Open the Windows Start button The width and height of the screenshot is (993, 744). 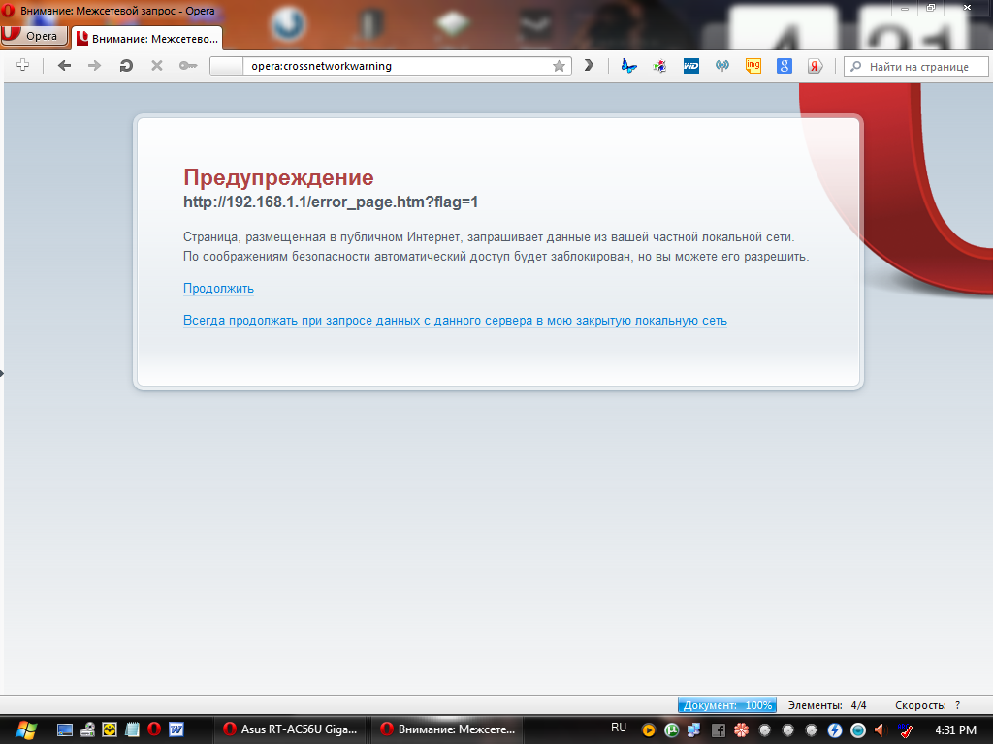tap(26, 729)
